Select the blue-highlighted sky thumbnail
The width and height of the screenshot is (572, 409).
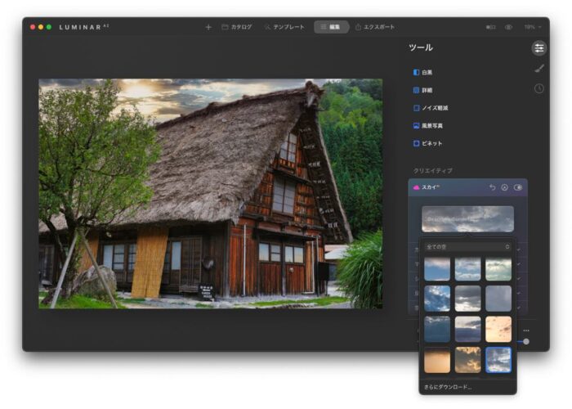coord(498,360)
